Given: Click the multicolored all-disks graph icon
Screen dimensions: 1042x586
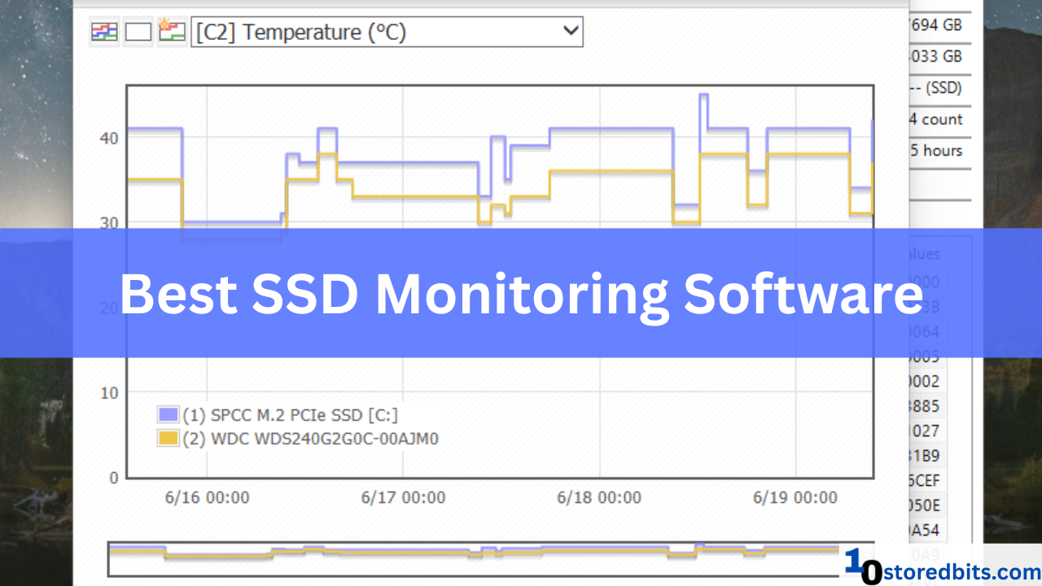Looking at the screenshot, I should point(104,32).
